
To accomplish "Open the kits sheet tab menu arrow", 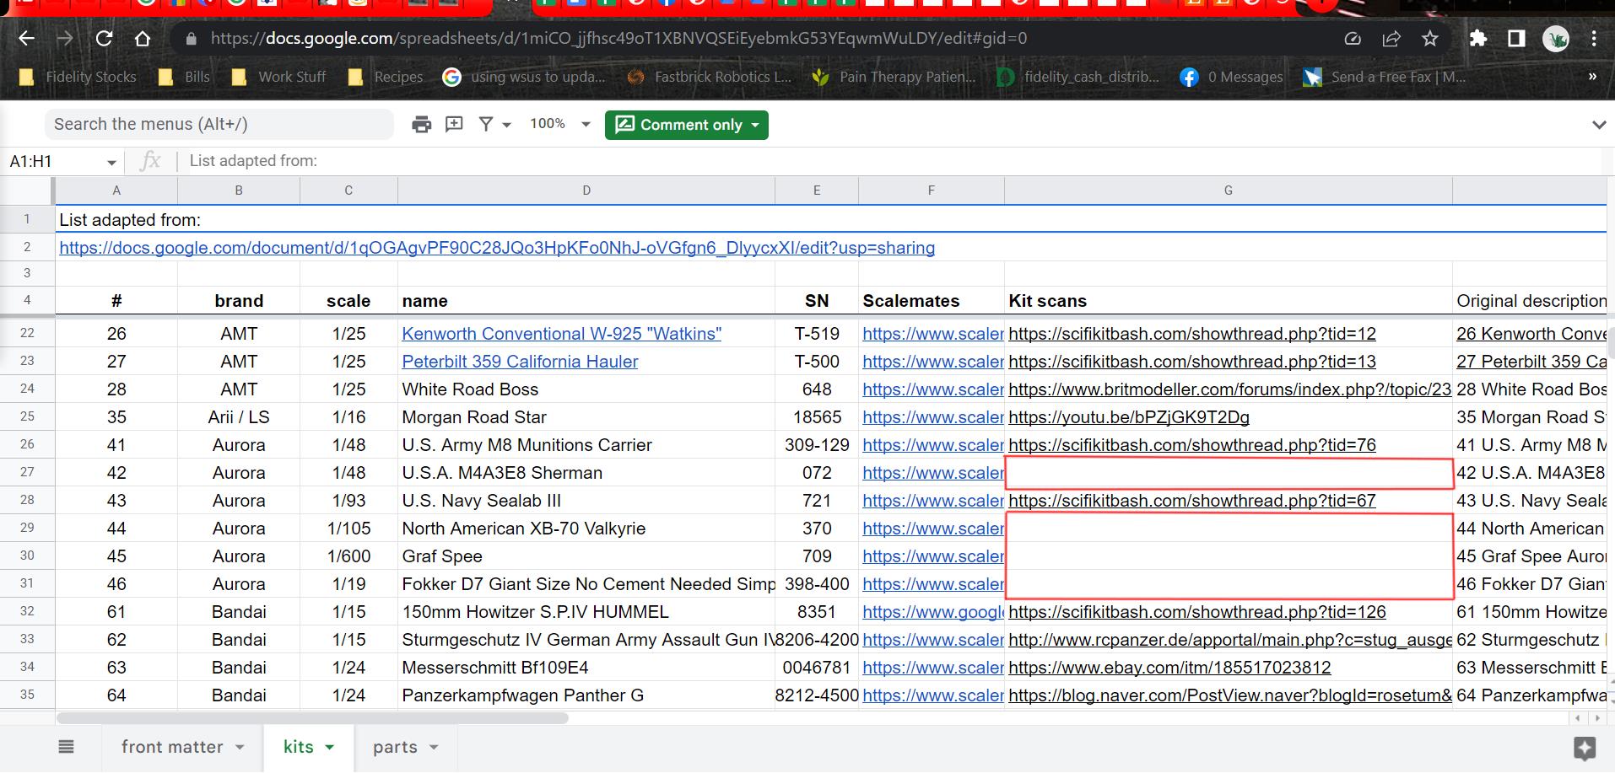I will coord(329,747).
